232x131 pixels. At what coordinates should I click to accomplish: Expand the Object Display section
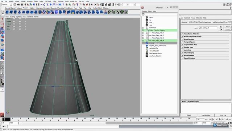point(182,53)
